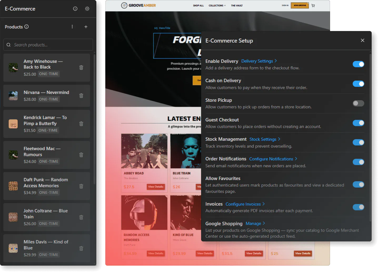Enable the Store Pickup switch
The height and width of the screenshot is (273, 378).
358,103
